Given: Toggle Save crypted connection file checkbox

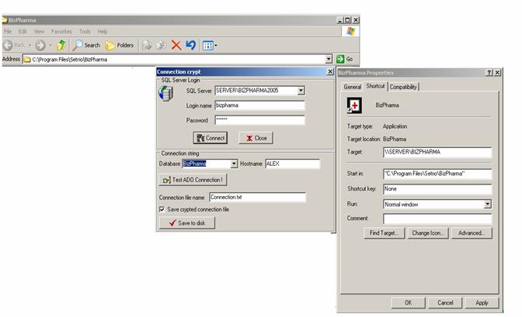Looking at the screenshot, I should 162,209.
